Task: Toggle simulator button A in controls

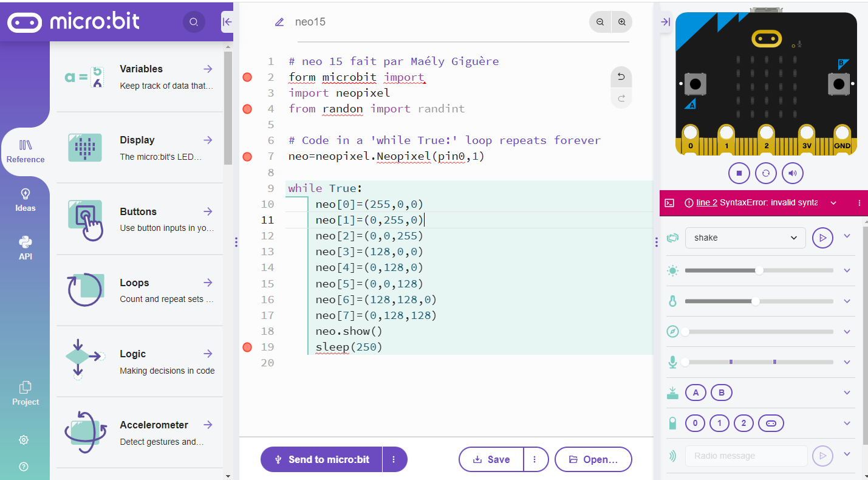Action: [695, 393]
